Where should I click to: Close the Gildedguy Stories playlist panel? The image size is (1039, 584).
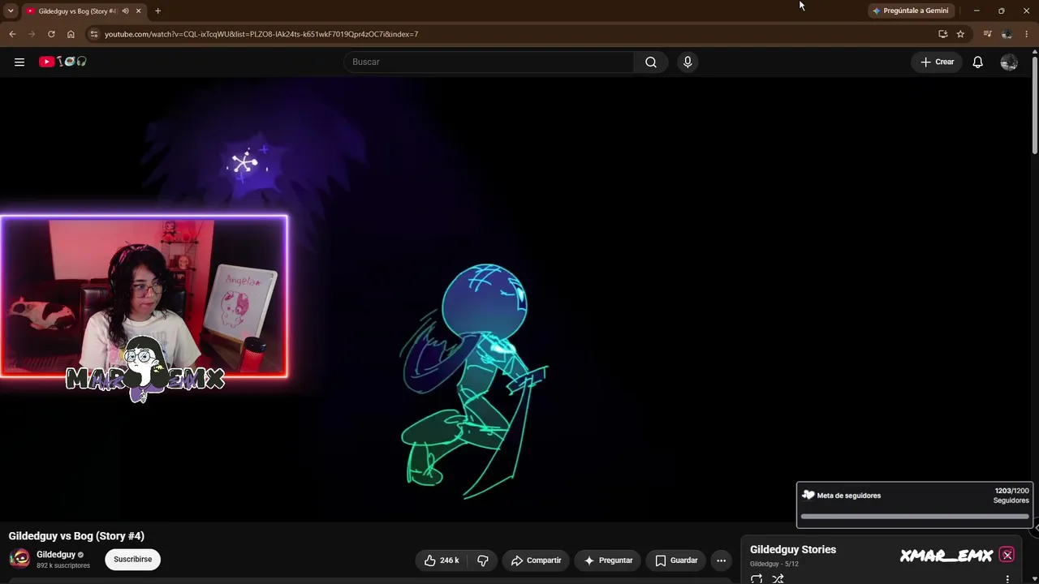tap(1007, 556)
